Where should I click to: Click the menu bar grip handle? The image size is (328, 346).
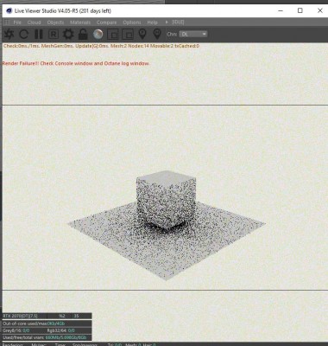(x=7, y=22)
